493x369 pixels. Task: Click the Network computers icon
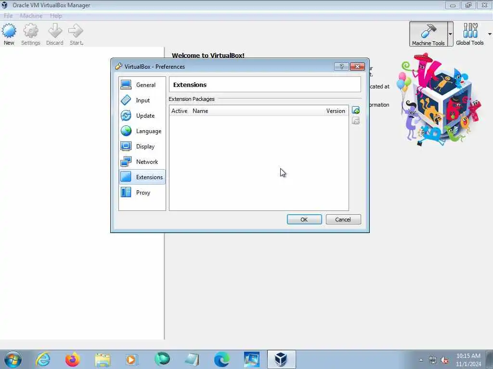[126, 161]
